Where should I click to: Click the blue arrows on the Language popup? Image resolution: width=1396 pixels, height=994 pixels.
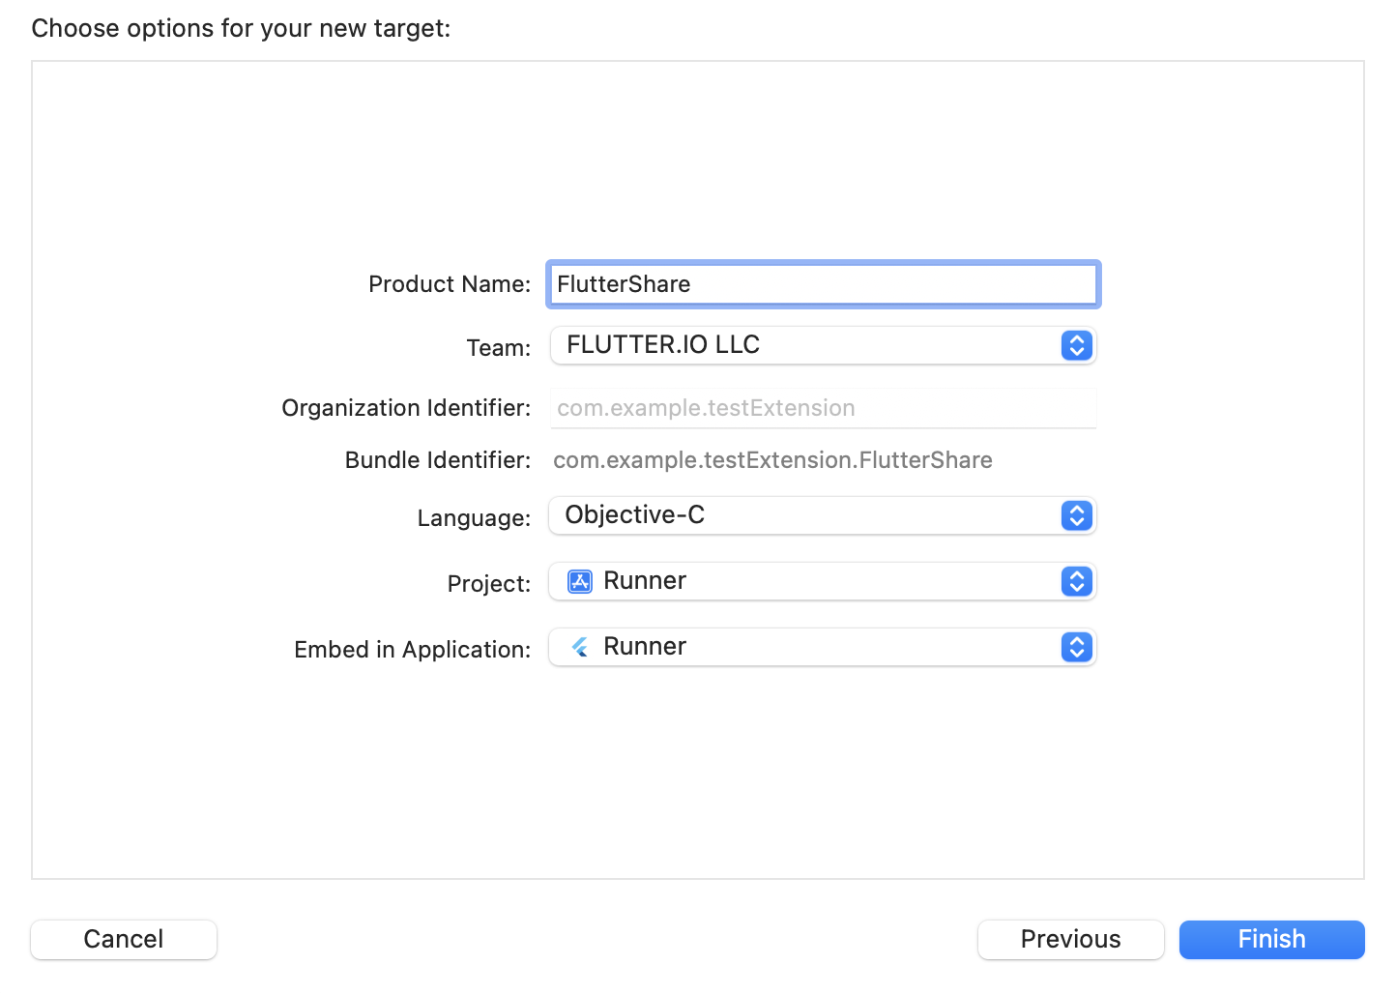pos(1076,515)
